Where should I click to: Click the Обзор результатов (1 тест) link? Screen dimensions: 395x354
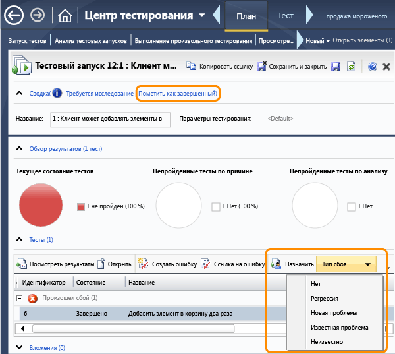[x=66, y=148]
